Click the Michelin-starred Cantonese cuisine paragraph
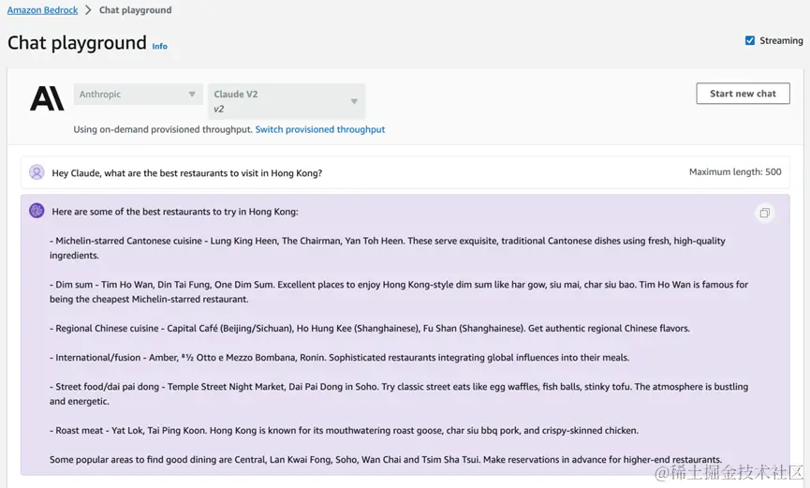Image resolution: width=810 pixels, height=488 pixels. pos(388,248)
